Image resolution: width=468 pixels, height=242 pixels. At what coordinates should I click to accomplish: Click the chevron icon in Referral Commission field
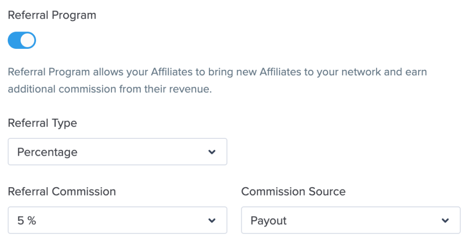click(212, 221)
